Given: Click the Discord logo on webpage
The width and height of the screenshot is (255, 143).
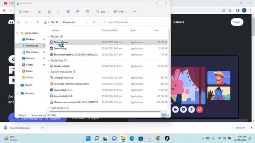Looking at the screenshot, I should [11, 22].
